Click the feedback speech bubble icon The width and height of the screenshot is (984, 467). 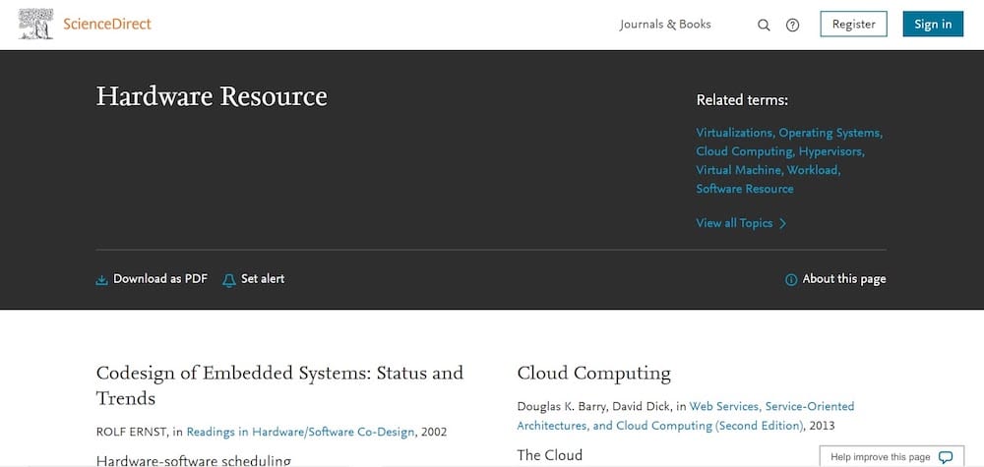(x=946, y=457)
